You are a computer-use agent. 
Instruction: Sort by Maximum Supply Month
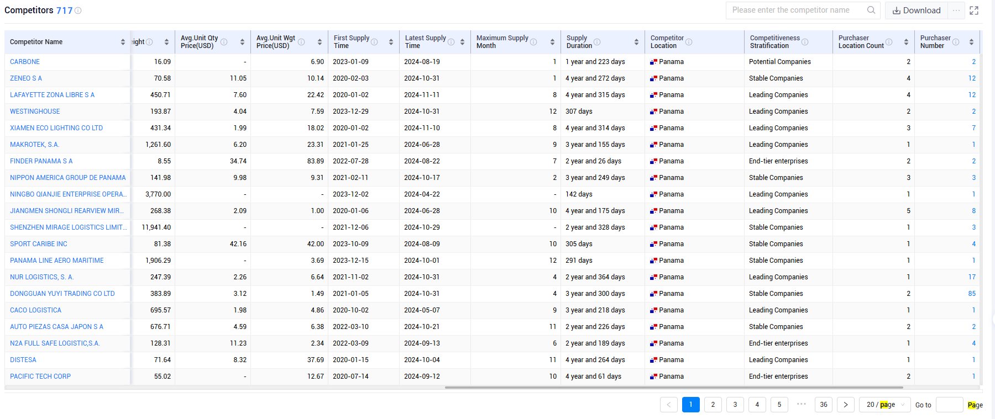tap(552, 42)
